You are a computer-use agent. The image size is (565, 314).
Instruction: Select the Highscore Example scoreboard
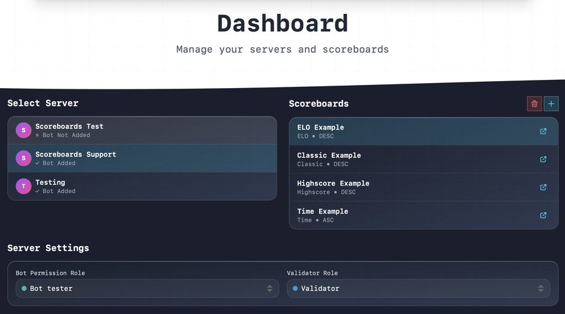410,187
